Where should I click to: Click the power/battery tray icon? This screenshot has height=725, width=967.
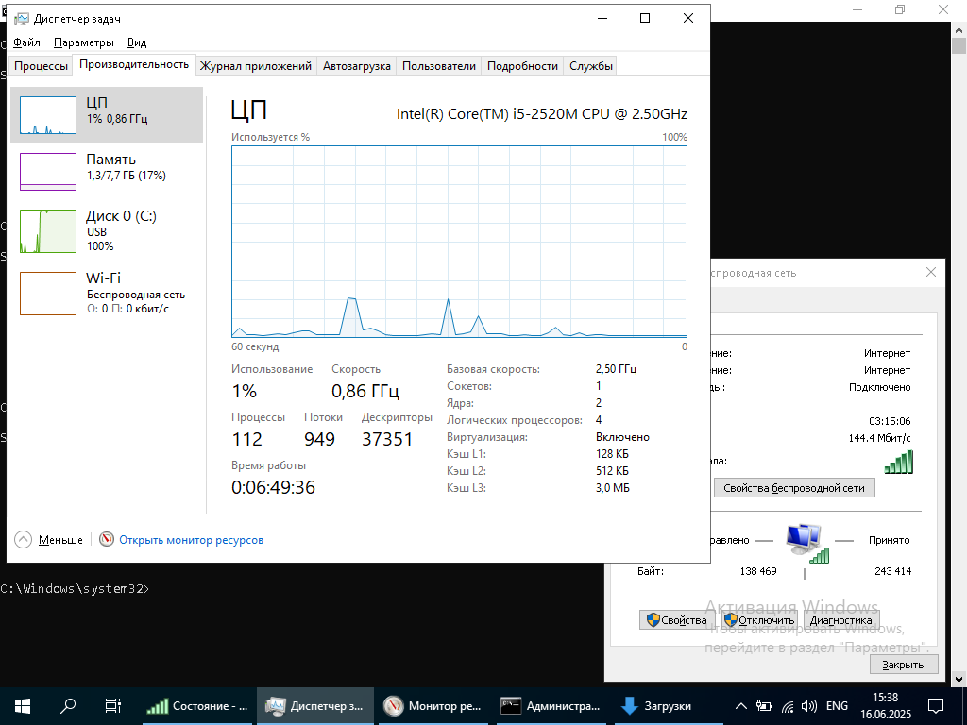point(764,706)
